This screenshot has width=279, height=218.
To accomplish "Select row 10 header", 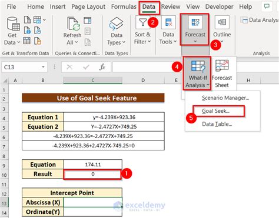I will click(x=4, y=175).
